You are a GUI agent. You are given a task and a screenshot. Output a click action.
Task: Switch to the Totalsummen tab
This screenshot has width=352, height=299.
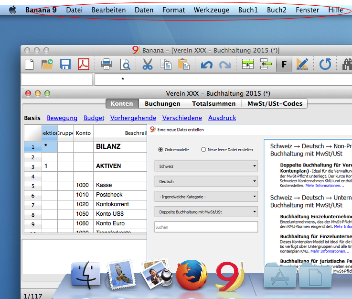point(213,104)
